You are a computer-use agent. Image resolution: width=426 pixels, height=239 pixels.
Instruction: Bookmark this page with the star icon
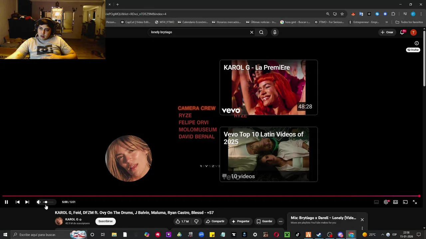[x=342, y=14]
